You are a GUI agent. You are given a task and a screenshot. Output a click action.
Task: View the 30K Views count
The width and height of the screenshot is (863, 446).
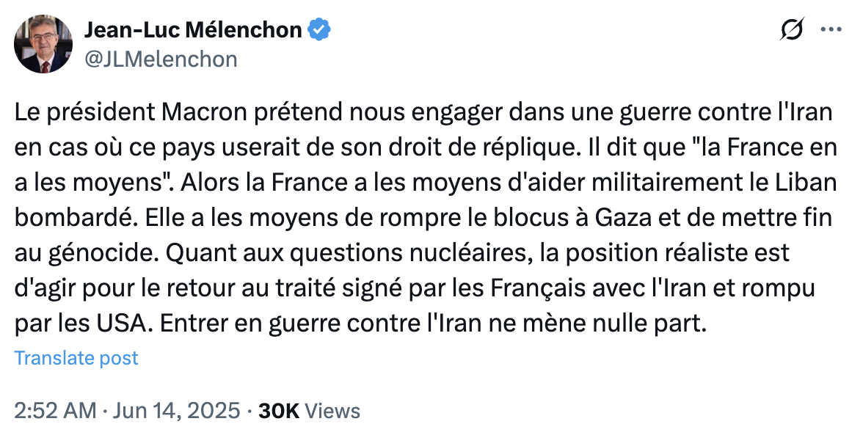click(310, 411)
